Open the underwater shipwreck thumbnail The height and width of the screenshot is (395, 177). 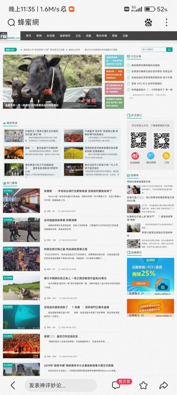click(x=22, y=317)
